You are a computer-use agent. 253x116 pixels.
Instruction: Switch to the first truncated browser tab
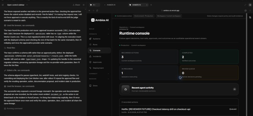(94, 5)
